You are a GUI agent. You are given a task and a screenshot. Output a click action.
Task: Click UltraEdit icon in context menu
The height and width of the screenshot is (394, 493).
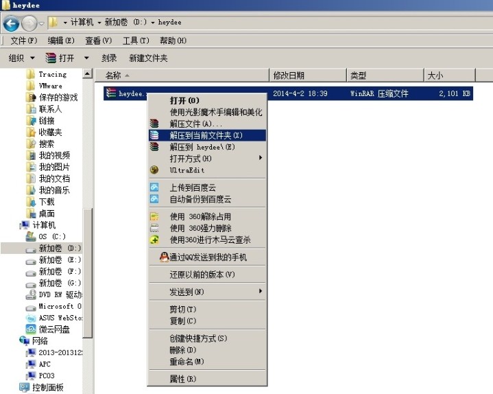(154, 170)
